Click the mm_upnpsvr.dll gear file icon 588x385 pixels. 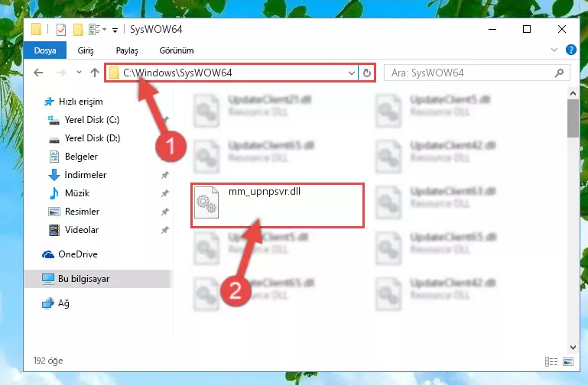tap(206, 202)
